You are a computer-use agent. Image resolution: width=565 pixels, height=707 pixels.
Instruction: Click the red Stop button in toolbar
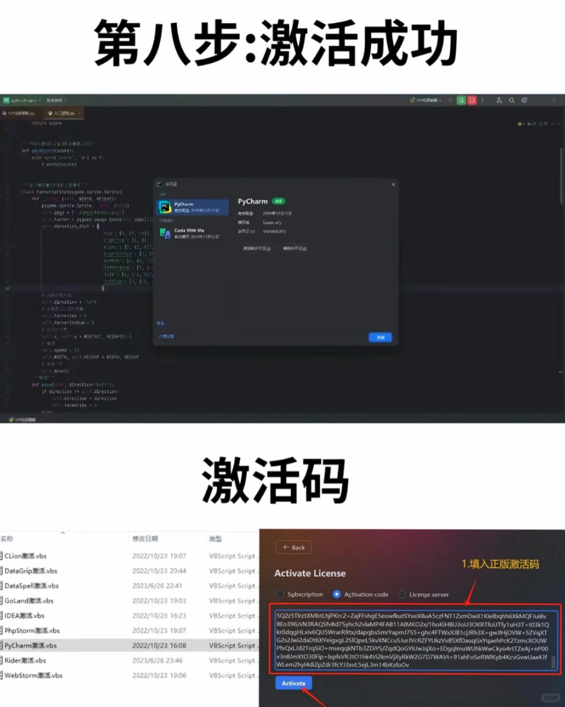(472, 100)
